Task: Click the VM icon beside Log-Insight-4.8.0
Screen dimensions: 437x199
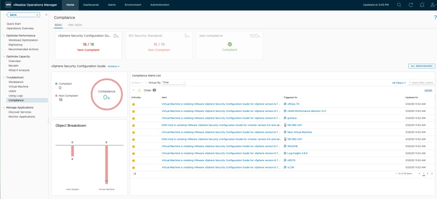Action: point(285,153)
